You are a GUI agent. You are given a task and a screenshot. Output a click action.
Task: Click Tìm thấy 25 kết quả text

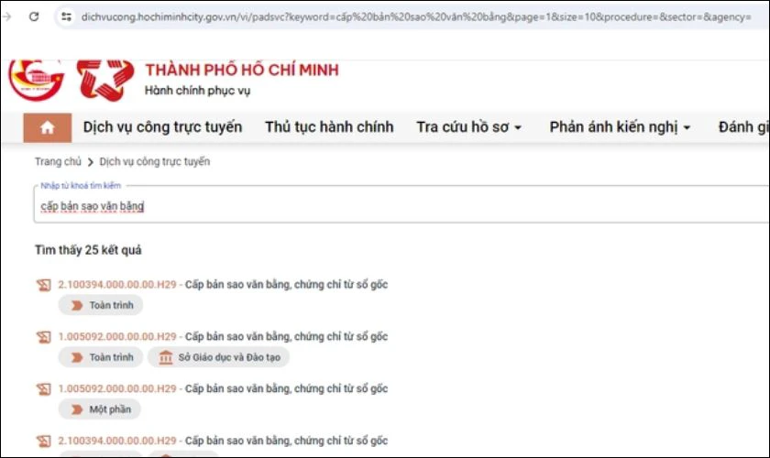pos(88,250)
